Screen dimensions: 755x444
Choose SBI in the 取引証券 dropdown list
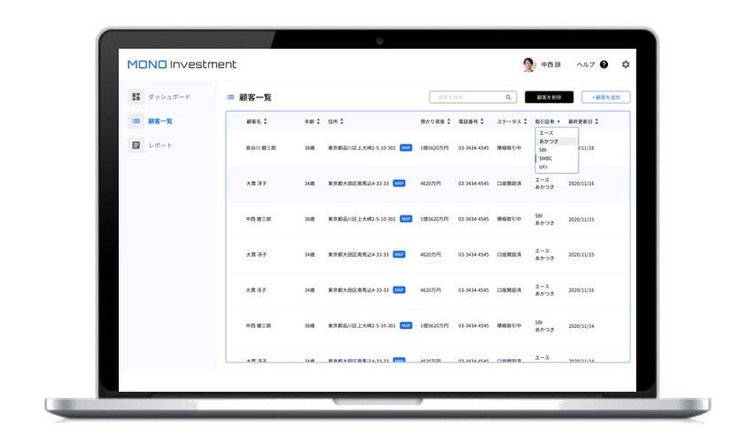557,150
